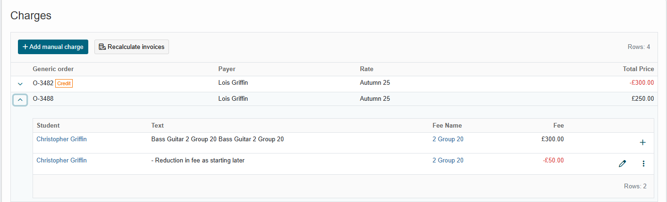The image size is (667, 202).
Task: Click the plus icon on £300.00 fee row
Action: point(642,143)
